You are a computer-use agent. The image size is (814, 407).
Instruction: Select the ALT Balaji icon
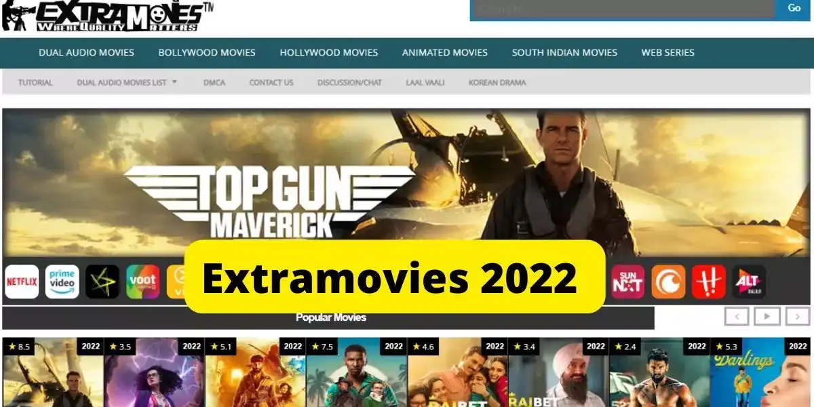(x=749, y=282)
